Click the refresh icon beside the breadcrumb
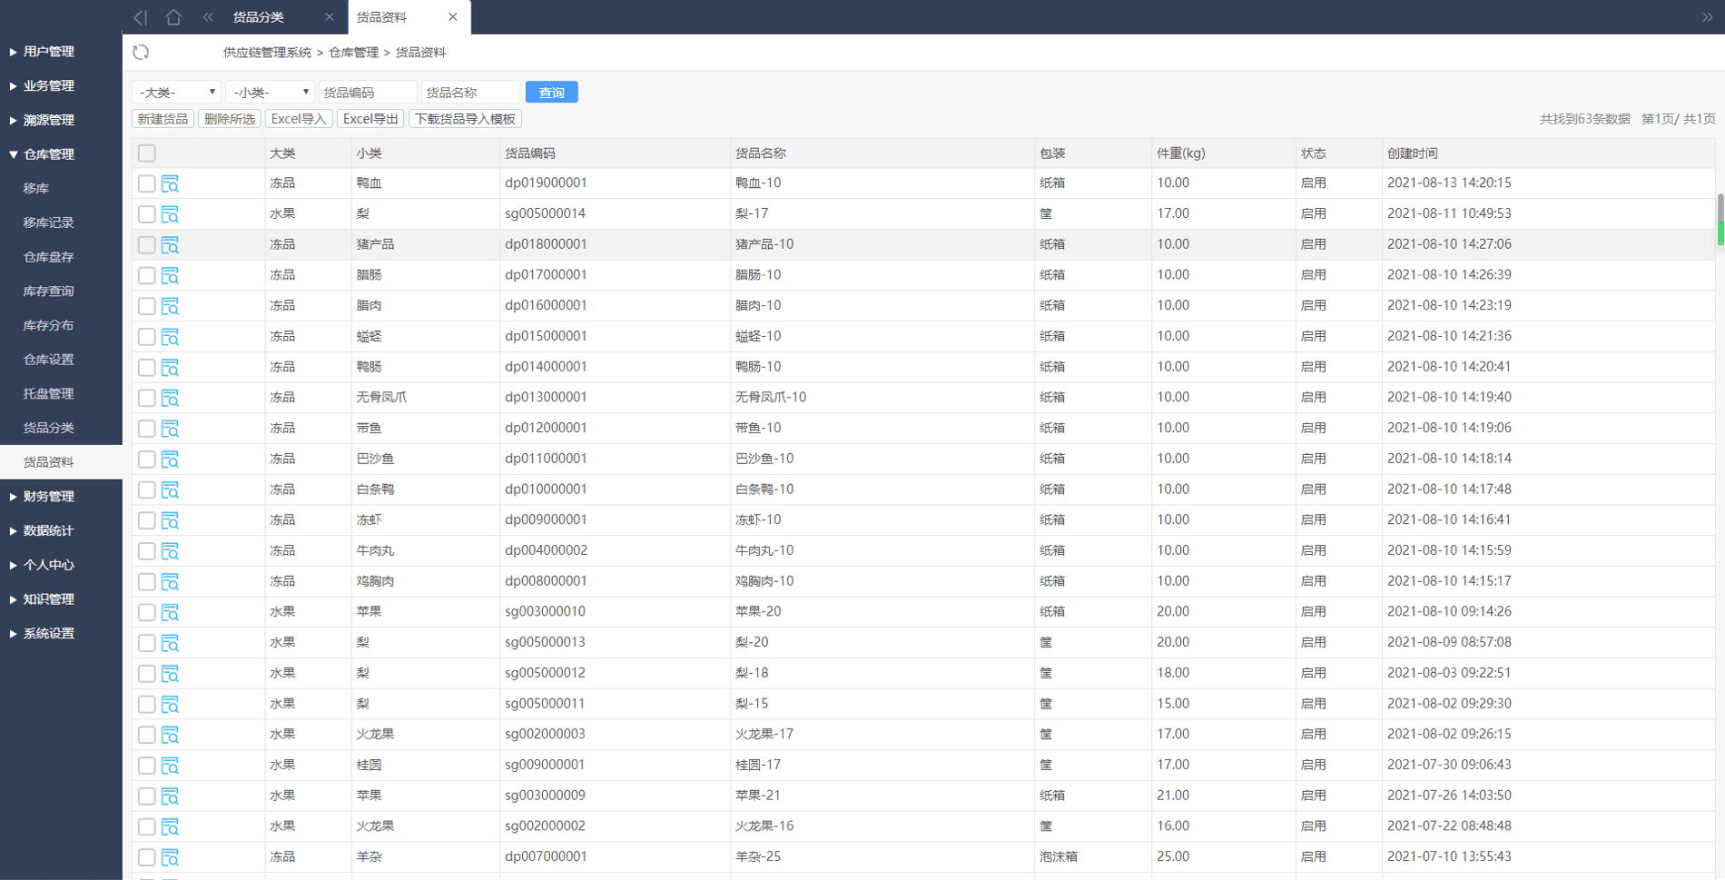Viewport: 1725px width, 880px height. (141, 53)
